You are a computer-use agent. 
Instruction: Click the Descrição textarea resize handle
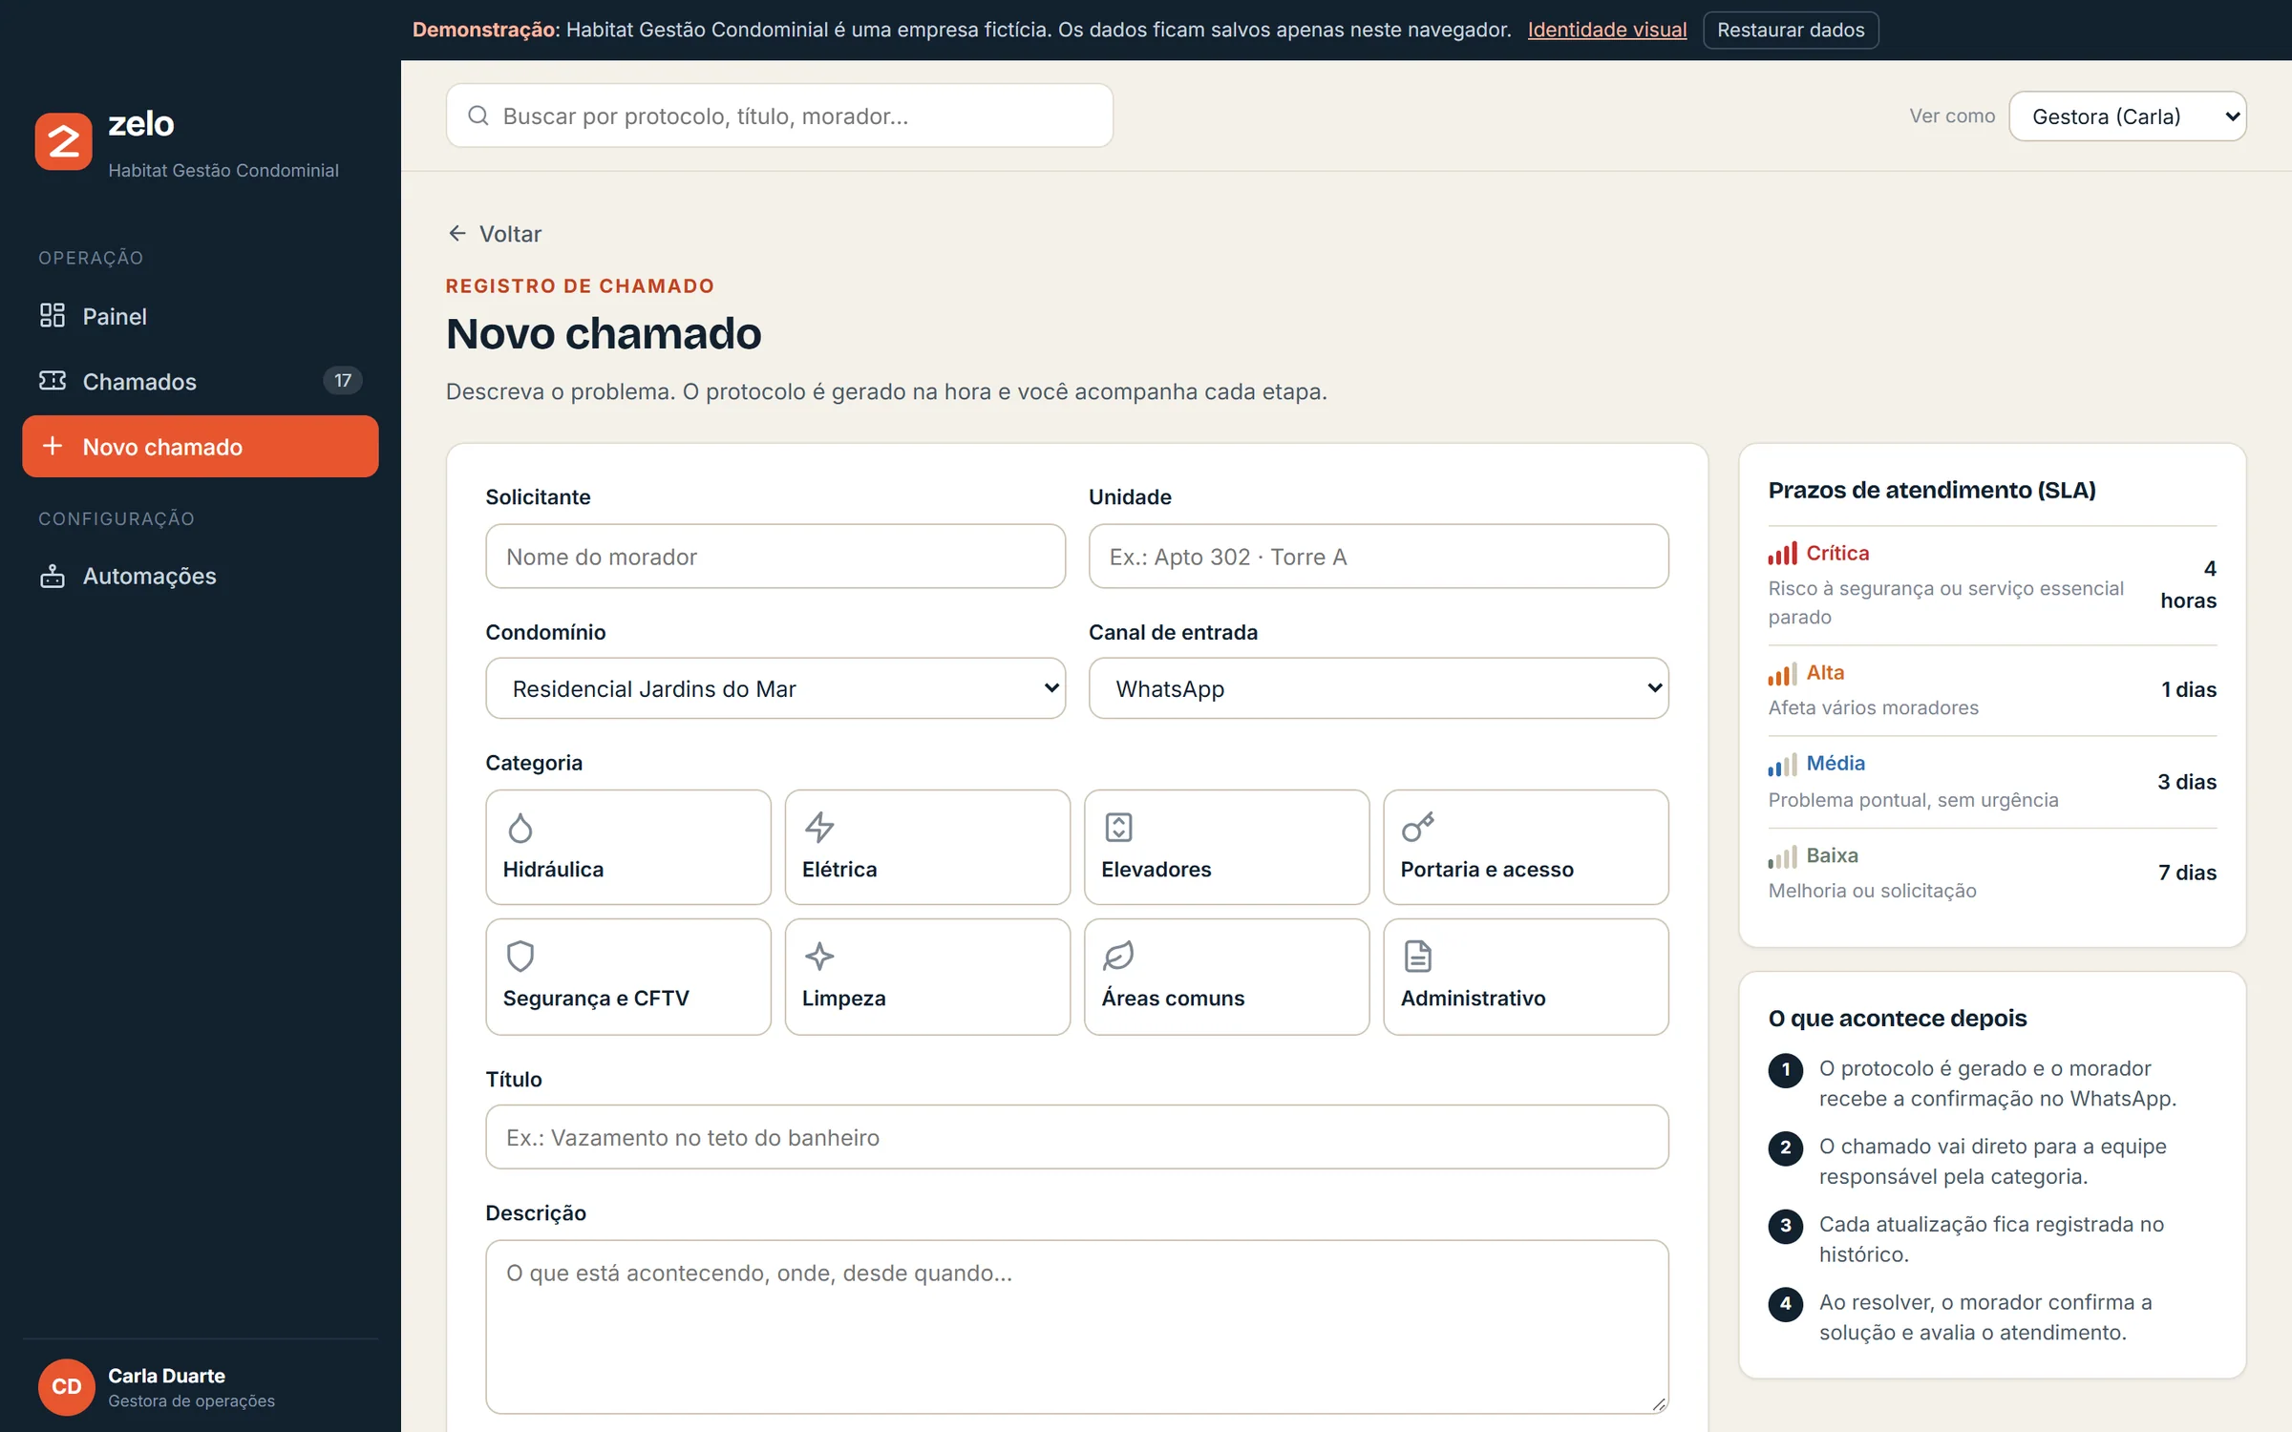[x=1659, y=1404]
